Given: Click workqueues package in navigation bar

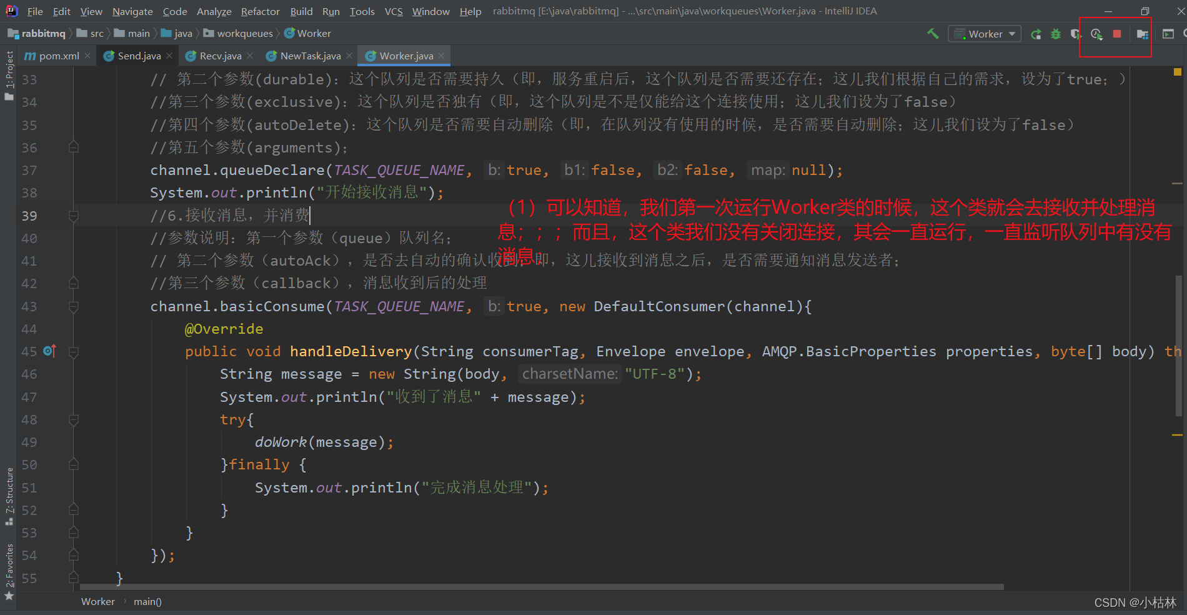Looking at the screenshot, I should point(238,34).
